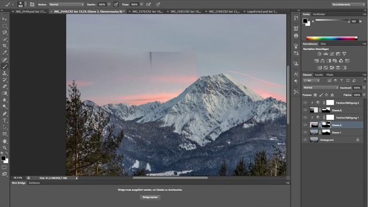Hide the Ebene 2 layer
Screen dimensions: 368x207
305,125
